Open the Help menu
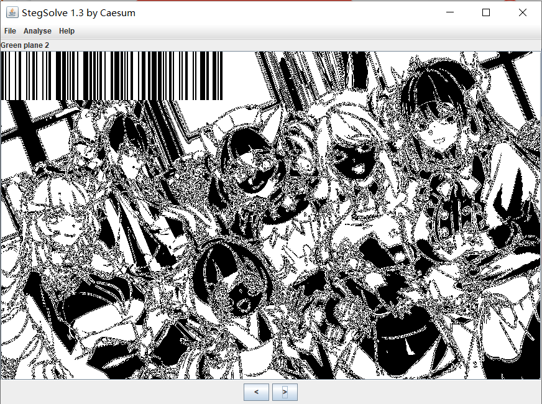The image size is (542, 404). (67, 31)
